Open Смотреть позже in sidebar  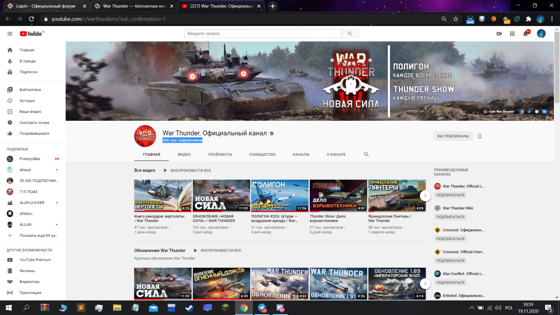pos(33,122)
